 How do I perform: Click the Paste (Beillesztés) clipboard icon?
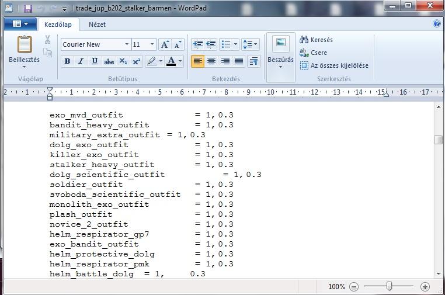coord(25,44)
